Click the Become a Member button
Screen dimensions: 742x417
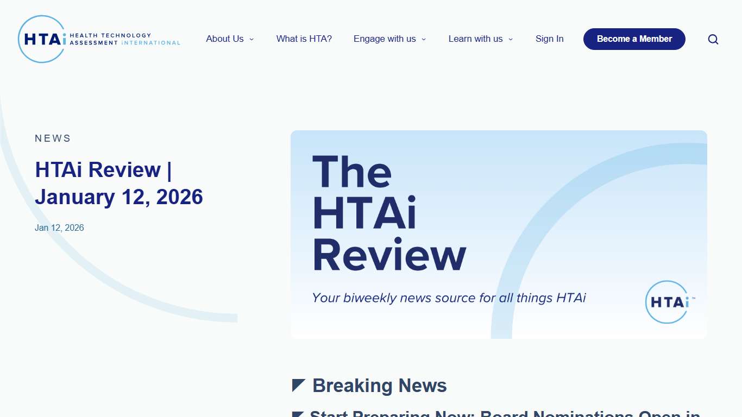click(634, 39)
